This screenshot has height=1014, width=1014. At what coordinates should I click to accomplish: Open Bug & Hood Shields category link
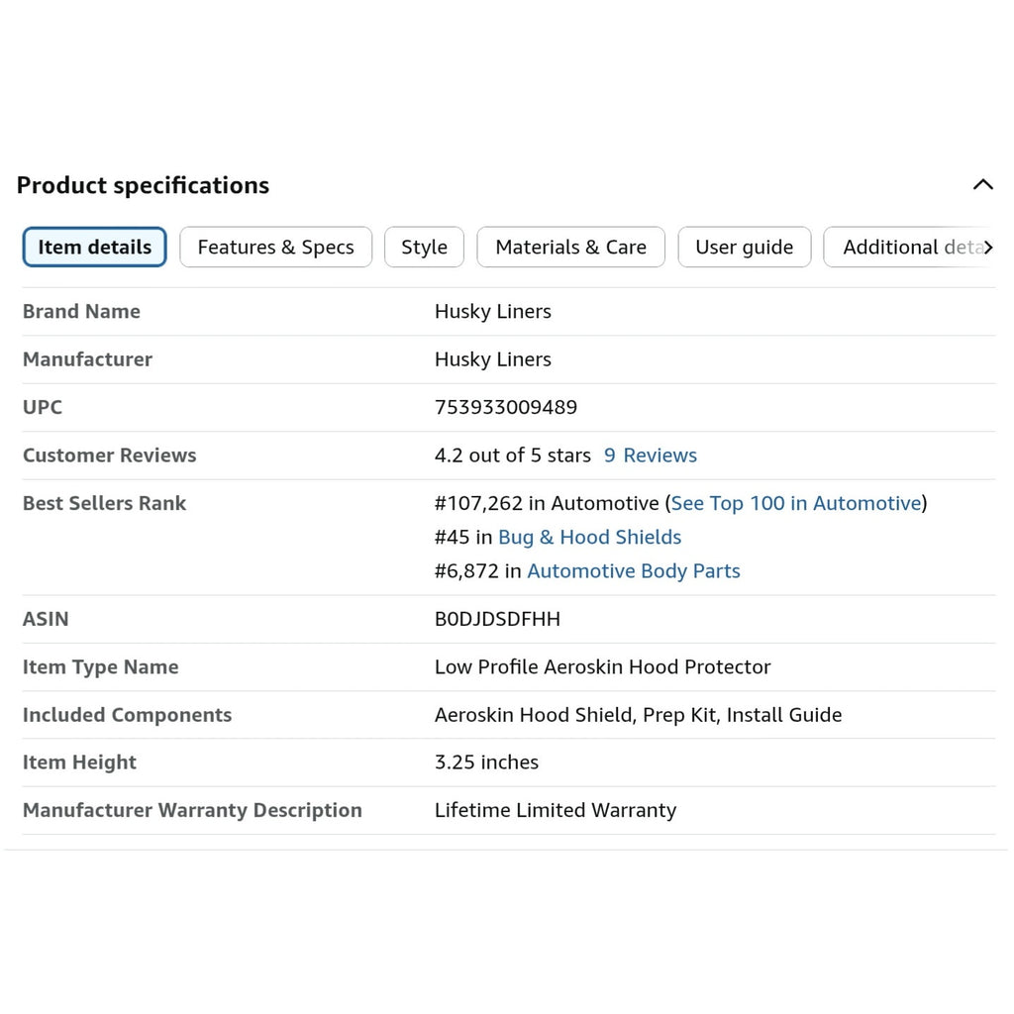(x=590, y=538)
